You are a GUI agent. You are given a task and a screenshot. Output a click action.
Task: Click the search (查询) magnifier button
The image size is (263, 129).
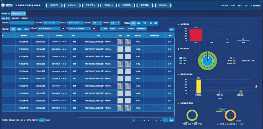click(104, 29)
